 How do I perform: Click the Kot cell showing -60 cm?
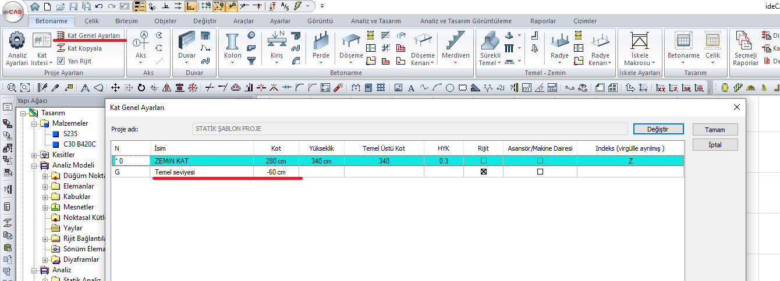coord(276,172)
